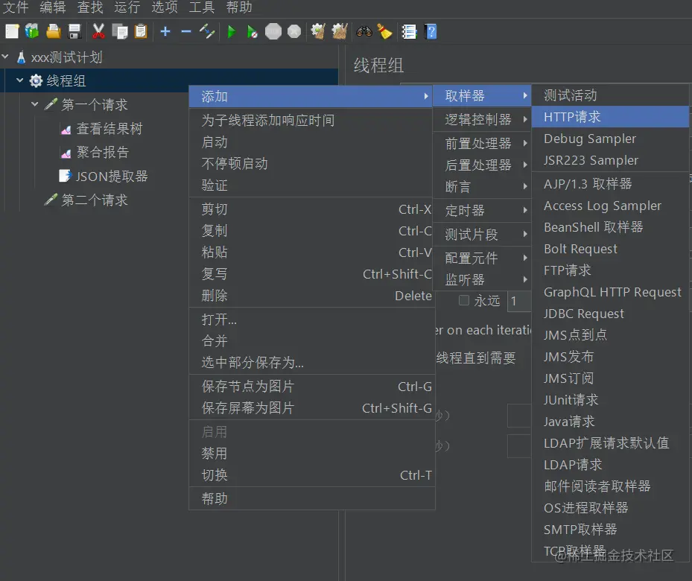Screen dimensions: 692x581
Task: Choose JDBC Request entry
Action: (610, 314)
